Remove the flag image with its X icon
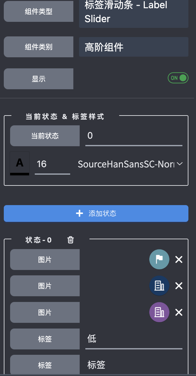 pyautogui.click(x=179, y=259)
